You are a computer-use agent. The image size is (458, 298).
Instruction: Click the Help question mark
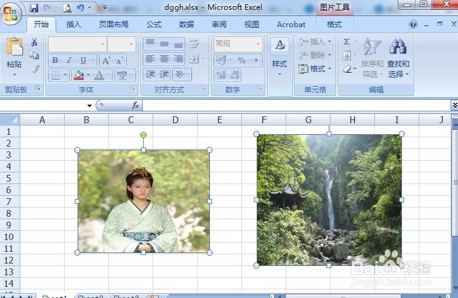point(413,24)
